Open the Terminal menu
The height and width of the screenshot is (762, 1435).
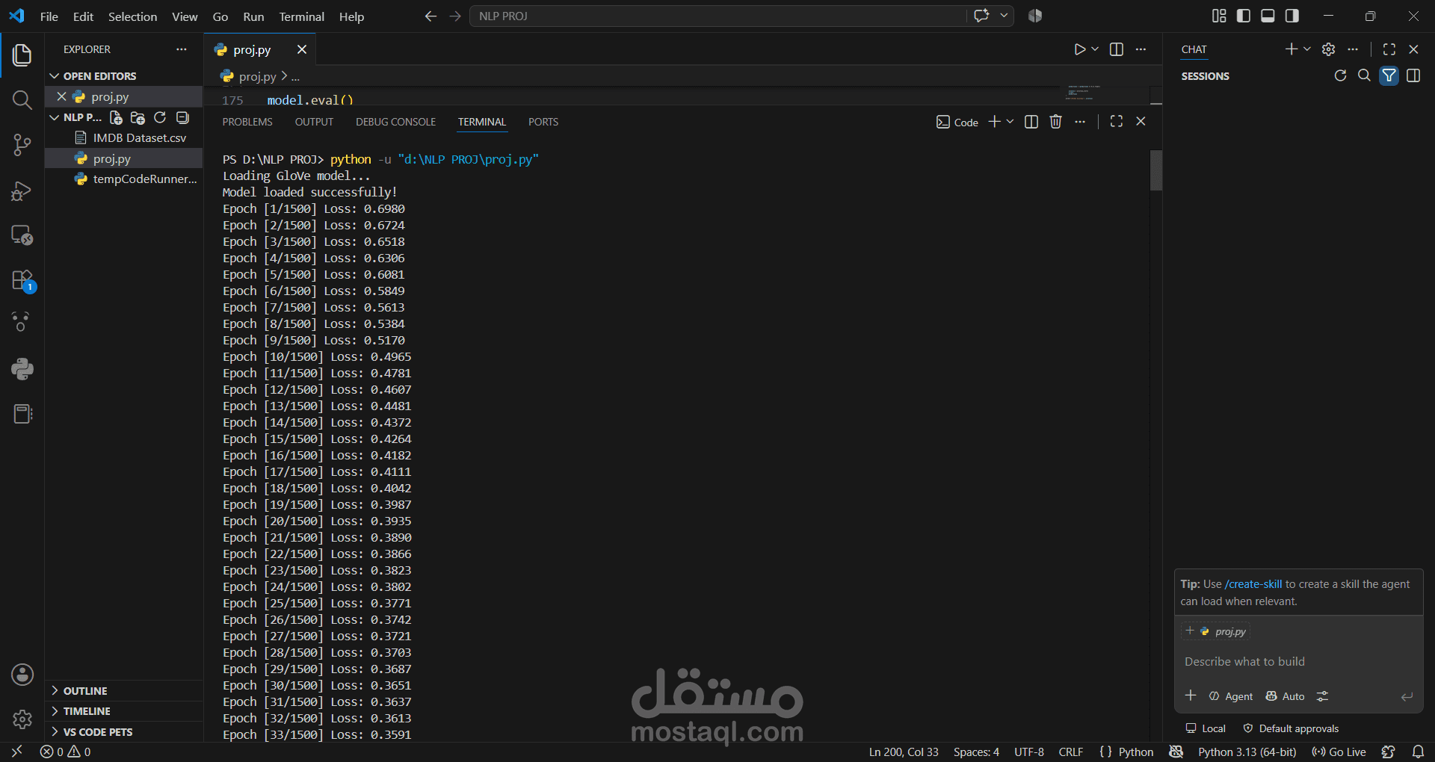point(302,16)
